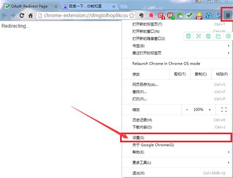Image resolution: width=233 pixels, height=178 pixels.
Task: Click the 粘贴(P) button
Action: [222, 74]
